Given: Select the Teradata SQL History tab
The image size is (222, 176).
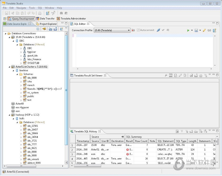Looking at the screenshot, I should pyautogui.click(x=85, y=131).
